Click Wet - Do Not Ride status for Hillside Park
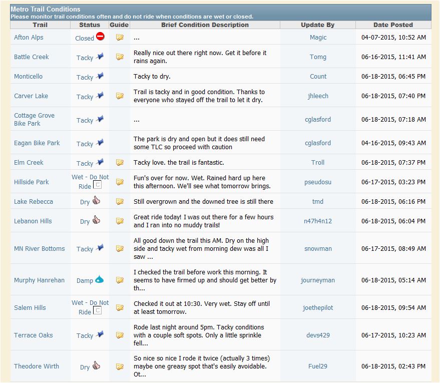 point(90,182)
